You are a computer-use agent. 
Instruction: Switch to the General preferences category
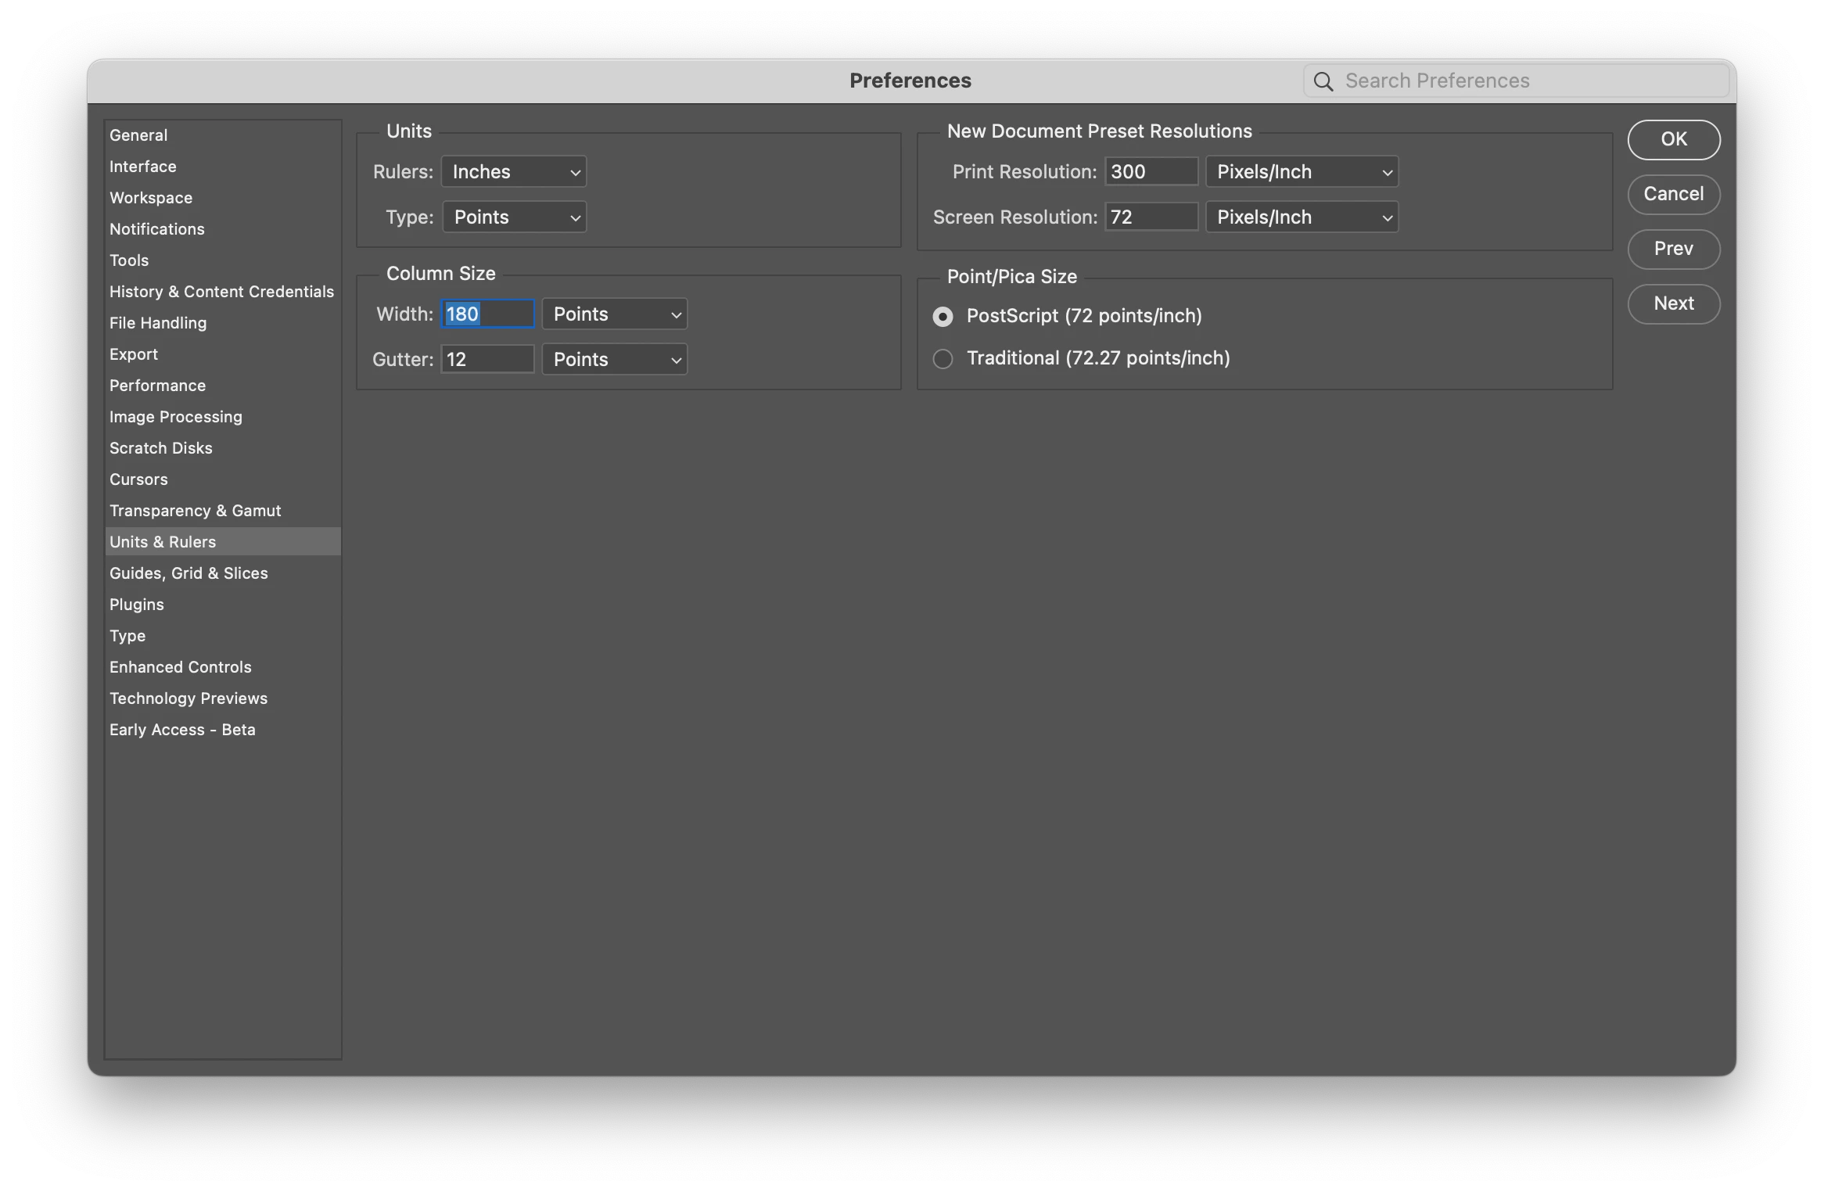tap(138, 135)
